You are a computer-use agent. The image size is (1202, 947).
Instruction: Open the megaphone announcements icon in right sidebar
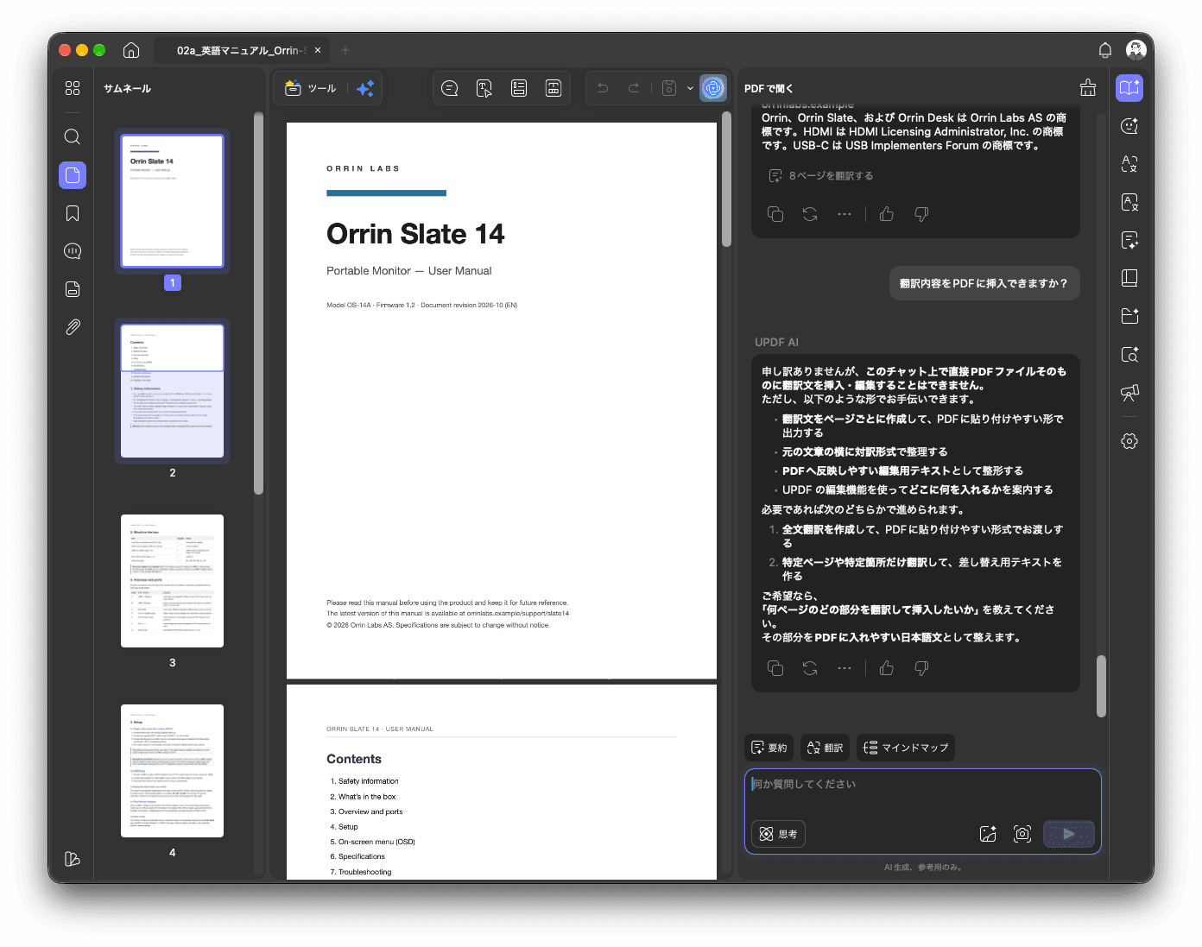pos(1129,393)
